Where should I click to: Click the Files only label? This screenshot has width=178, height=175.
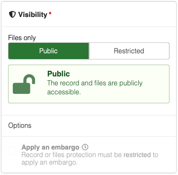pos(22,38)
